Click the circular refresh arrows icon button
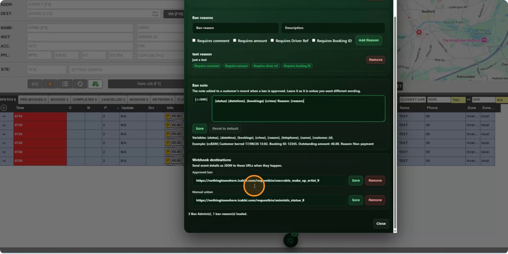Image resolution: width=508 pixels, height=254 pixels. tap(80, 84)
